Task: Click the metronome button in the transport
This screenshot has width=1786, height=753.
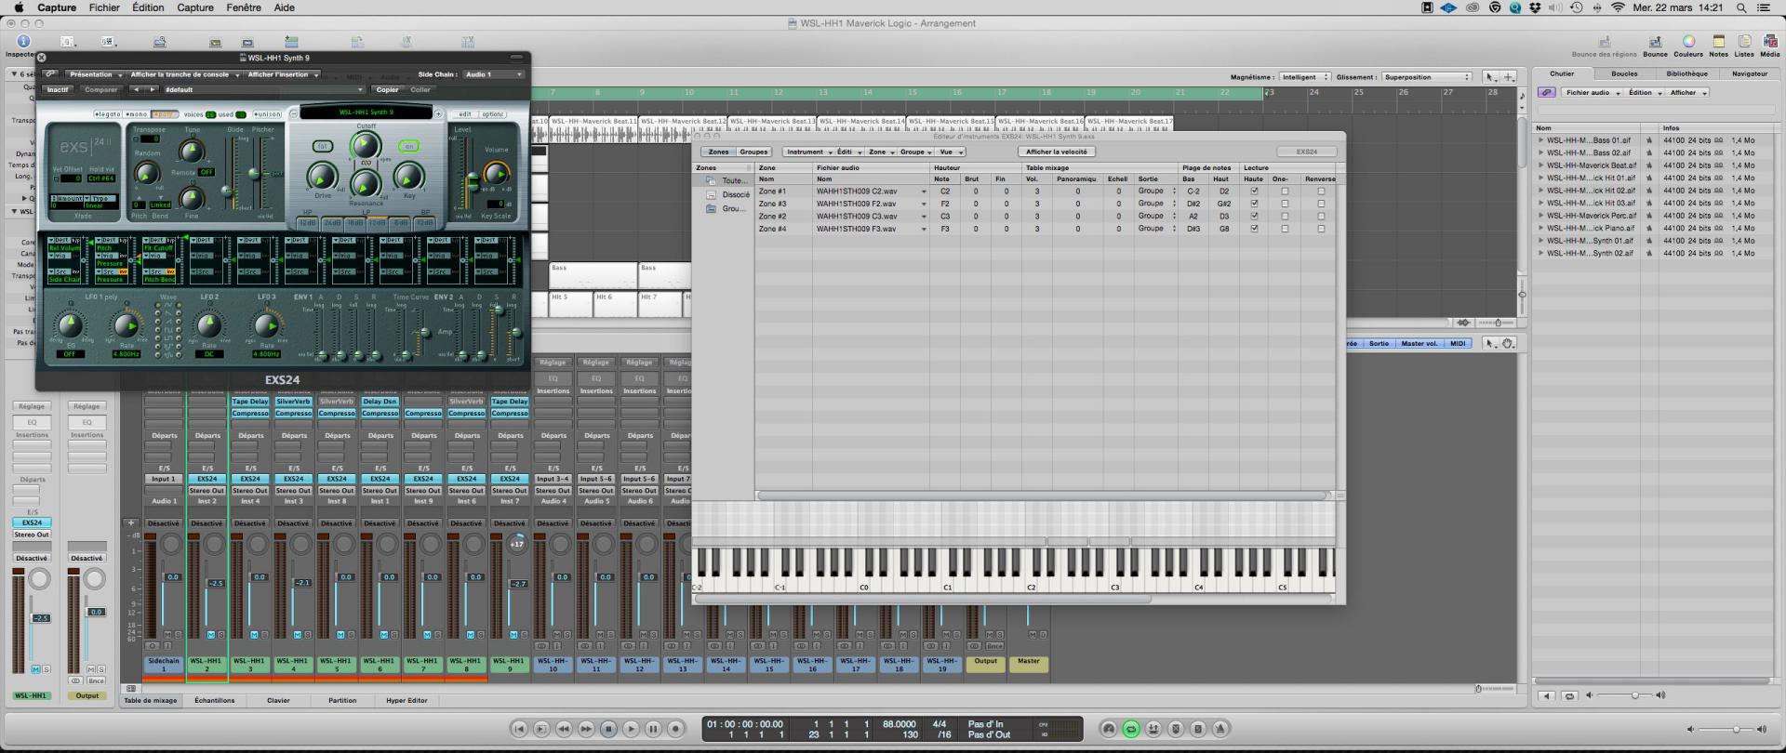Action: click(1220, 729)
